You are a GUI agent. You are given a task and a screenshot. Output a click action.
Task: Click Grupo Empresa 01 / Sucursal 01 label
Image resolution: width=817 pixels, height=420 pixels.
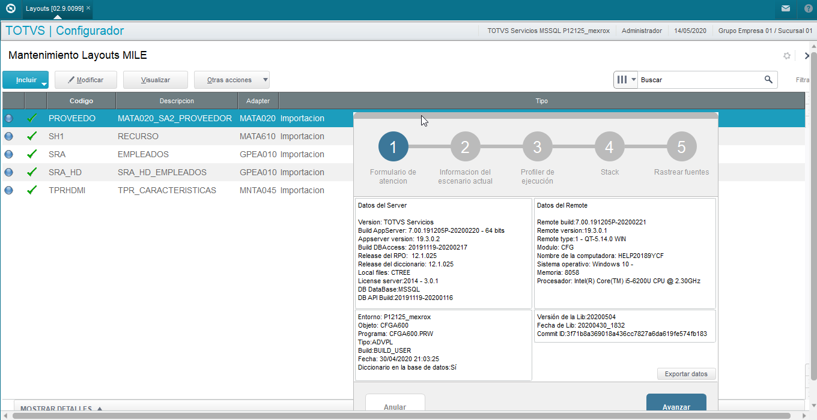(765, 31)
